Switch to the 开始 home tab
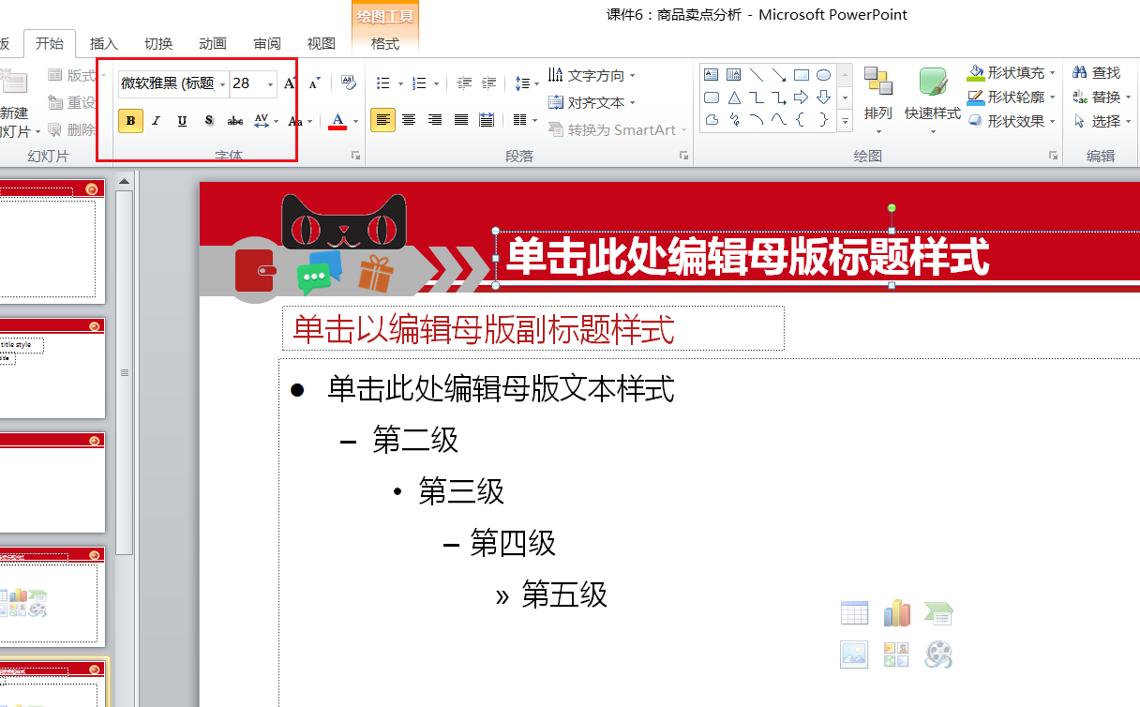 (x=50, y=43)
